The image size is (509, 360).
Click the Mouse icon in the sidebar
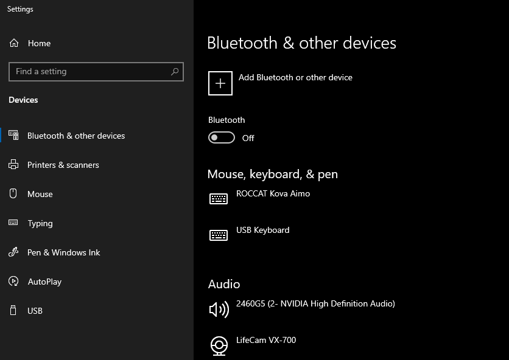tap(13, 194)
